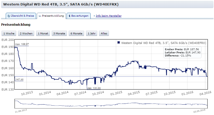Click the EUR 160 y-axis label
Screen dimensions: 214x115
tap(8, 68)
